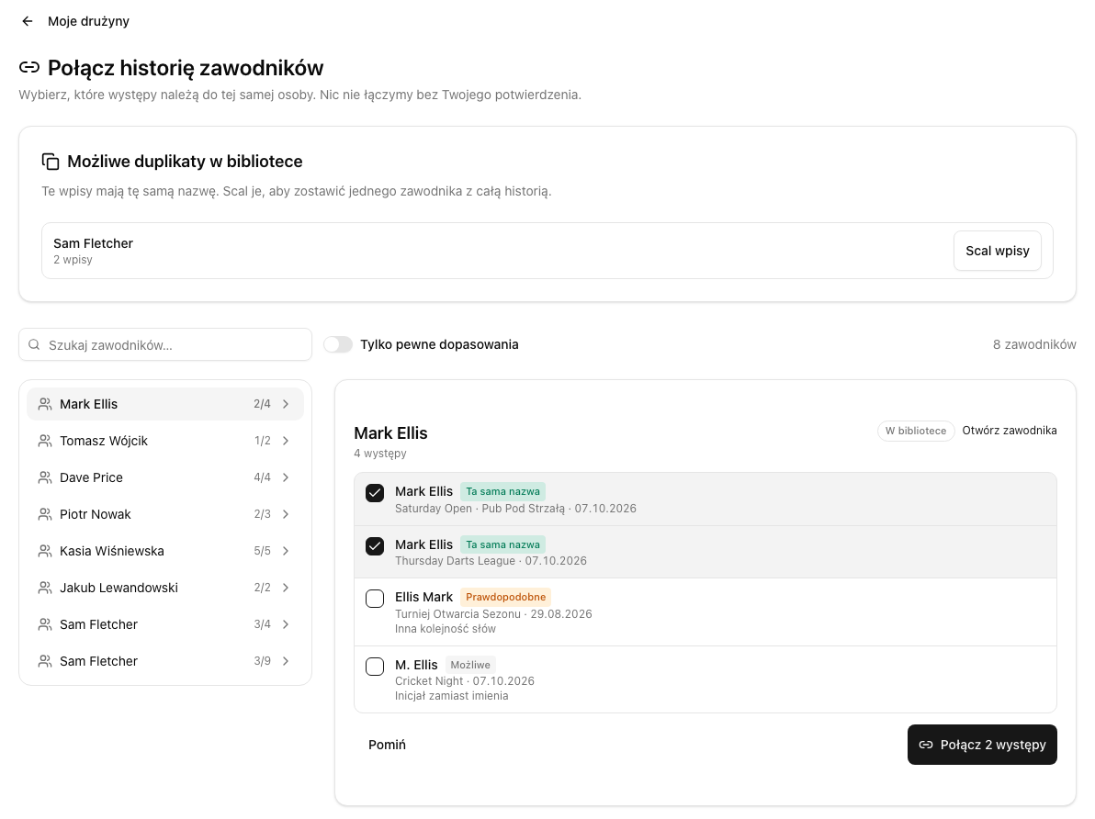This screenshot has width=1095, height=819.
Task: Click the Ta sama nazwa badge on Saturday Open row
Action: point(502,491)
